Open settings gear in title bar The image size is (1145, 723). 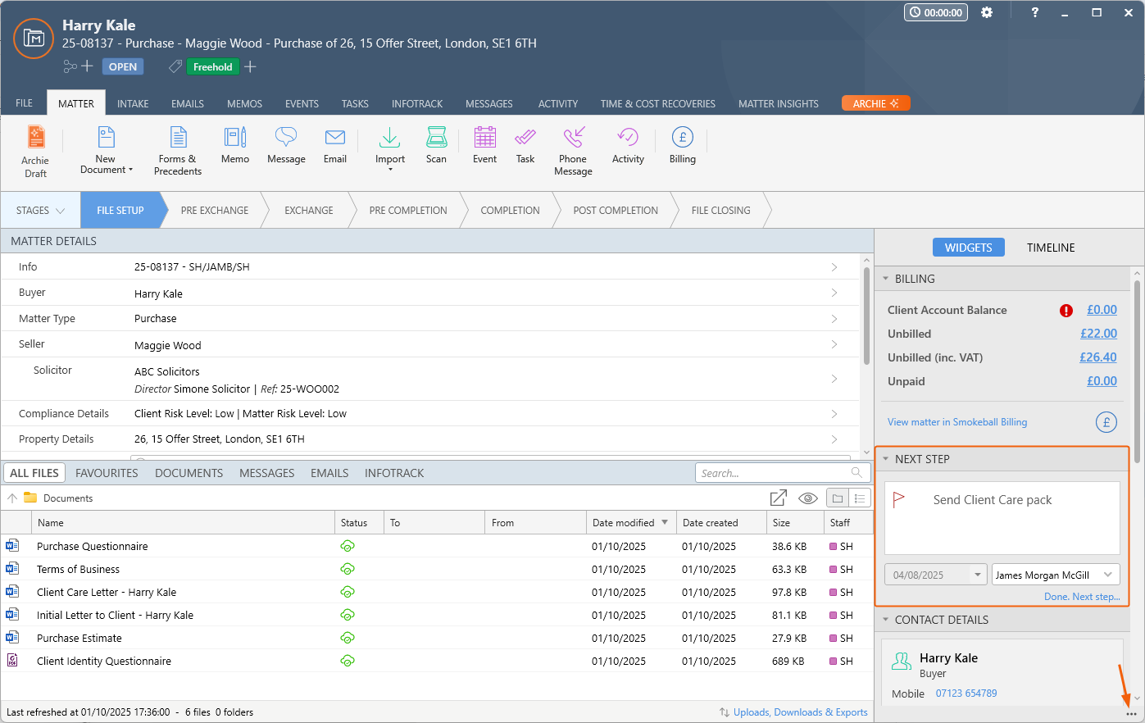click(x=987, y=12)
